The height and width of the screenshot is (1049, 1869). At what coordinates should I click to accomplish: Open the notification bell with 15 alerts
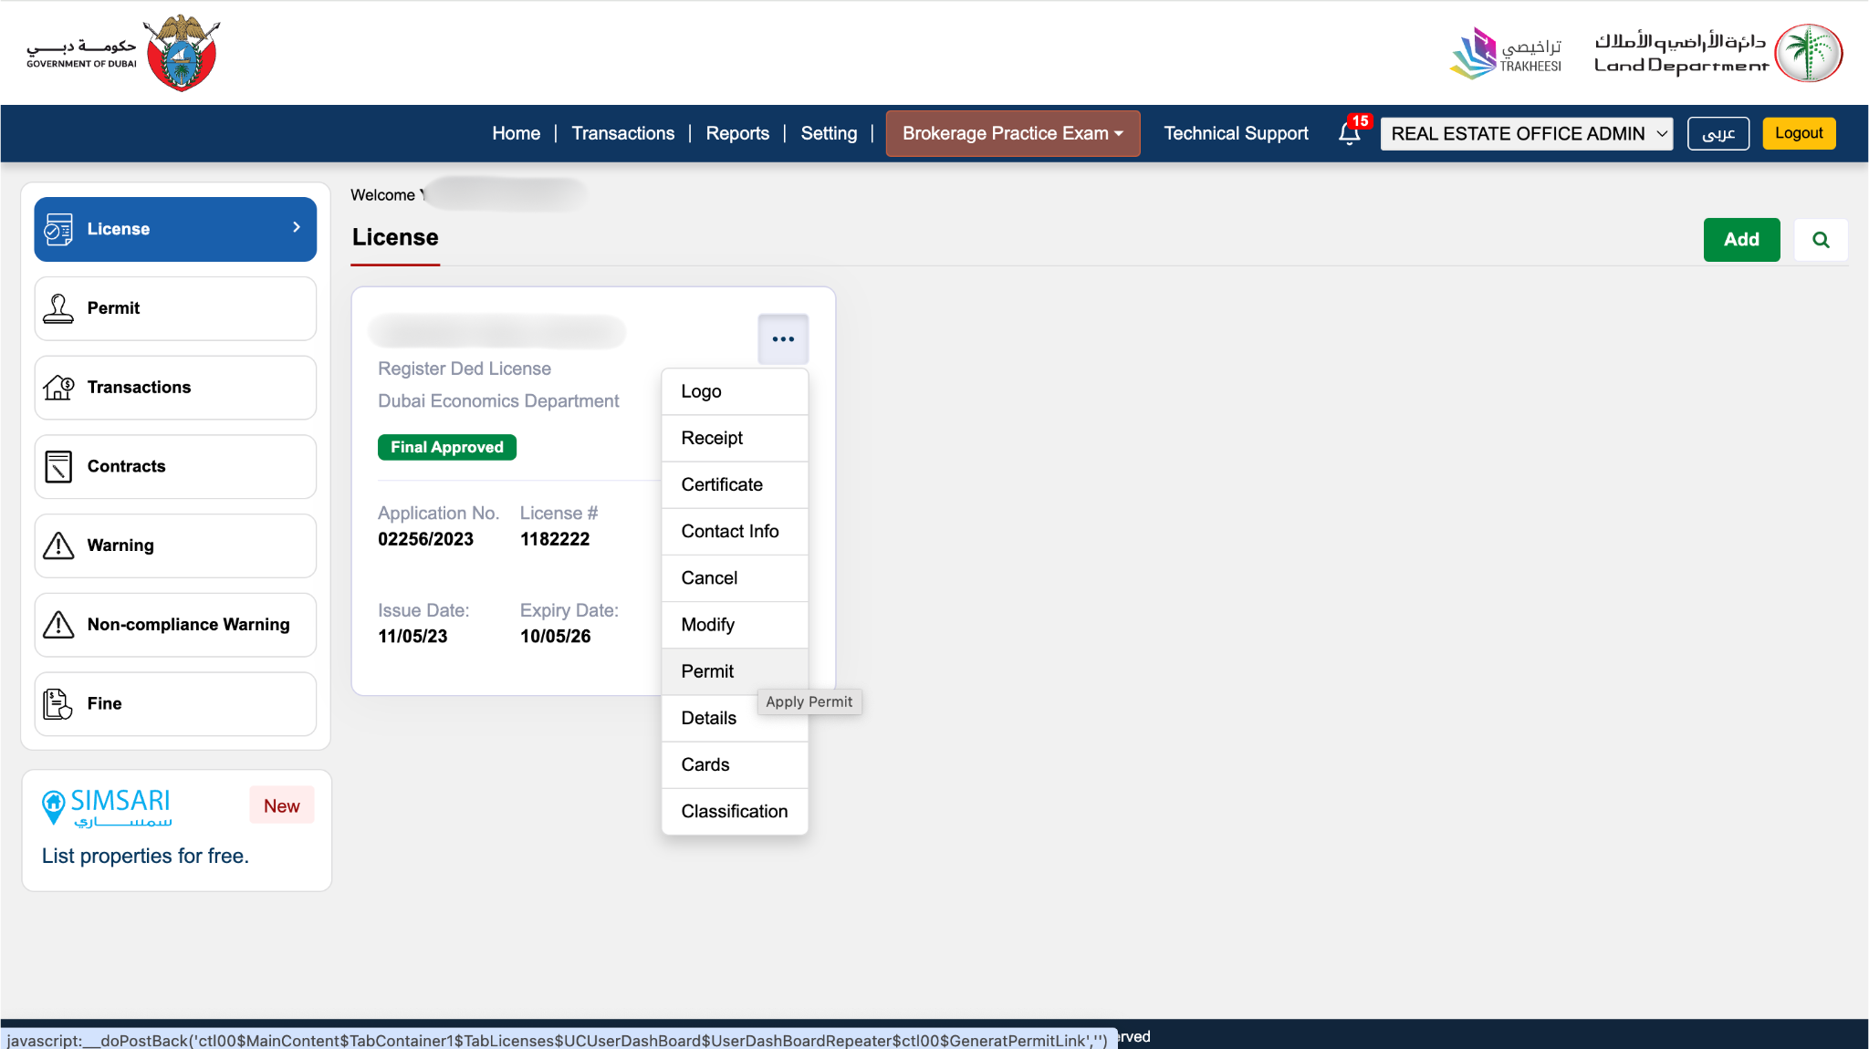point(1349,134)
